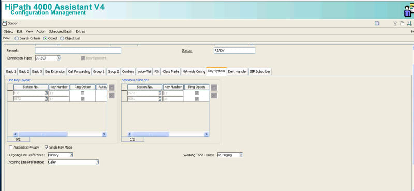Click into the Remark input field
Screen dimensions: 414x191
click(x=78, y=50)
